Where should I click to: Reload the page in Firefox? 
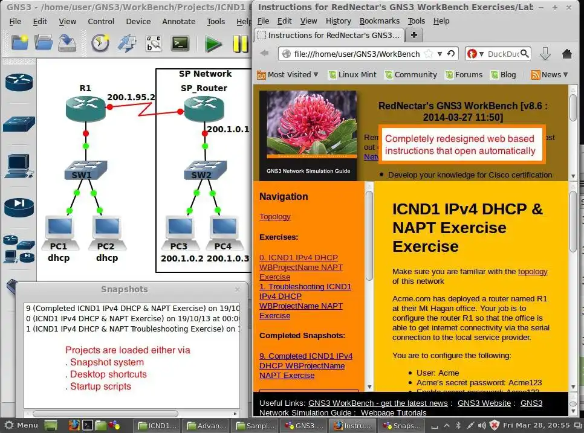pyautogui.click(x=451, y=54)
